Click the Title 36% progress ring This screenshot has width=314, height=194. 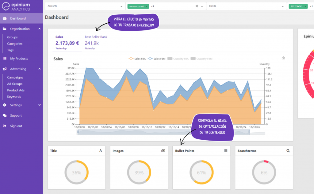pos(76,172)
